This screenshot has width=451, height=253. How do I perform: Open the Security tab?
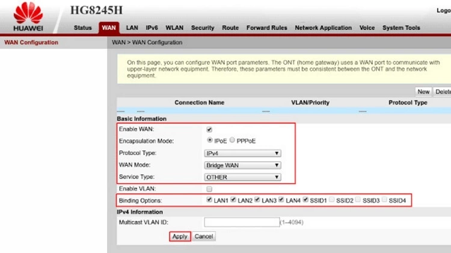(x=203, y=28)
